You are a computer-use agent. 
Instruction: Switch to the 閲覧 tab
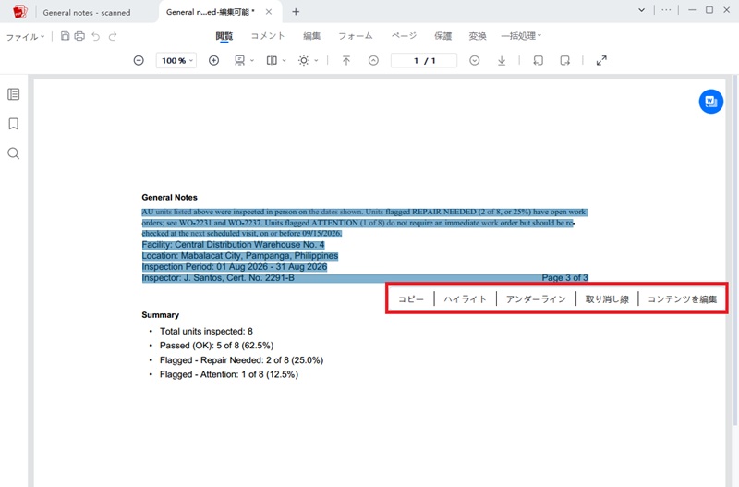[224, 36]
